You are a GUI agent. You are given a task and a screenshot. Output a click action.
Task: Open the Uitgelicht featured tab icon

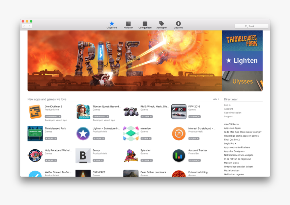point(112,24)
